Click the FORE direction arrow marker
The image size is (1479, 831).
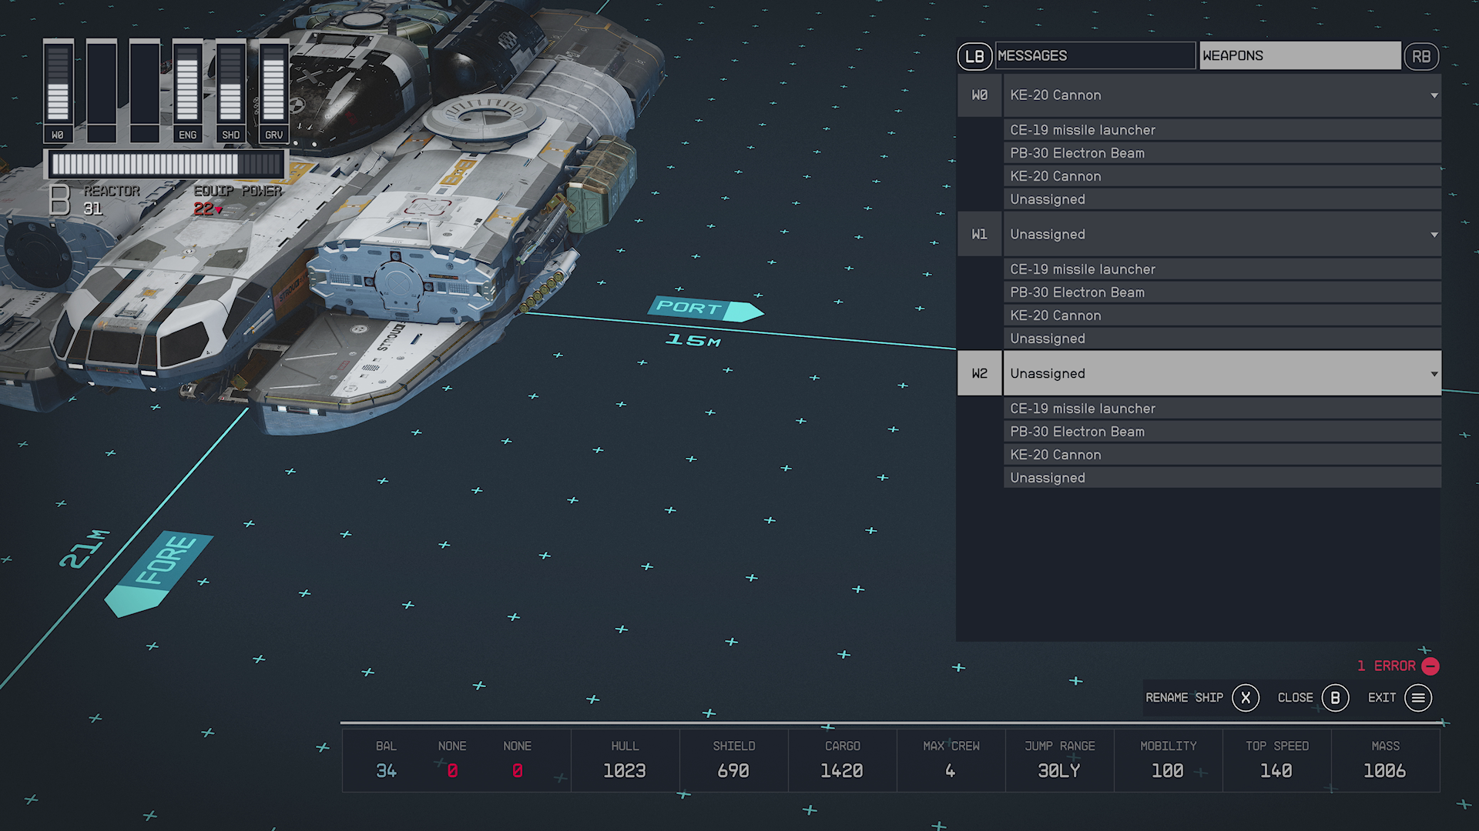coord(158,572)
